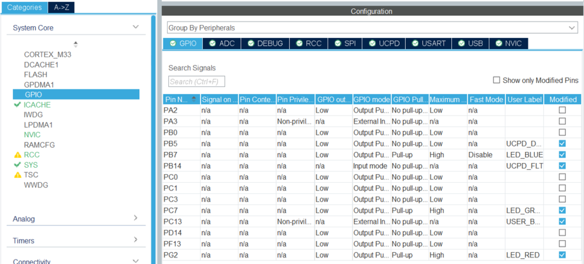584x264 pixels.
Task: Open NVIC in the left list
Action: coord(32,135)
